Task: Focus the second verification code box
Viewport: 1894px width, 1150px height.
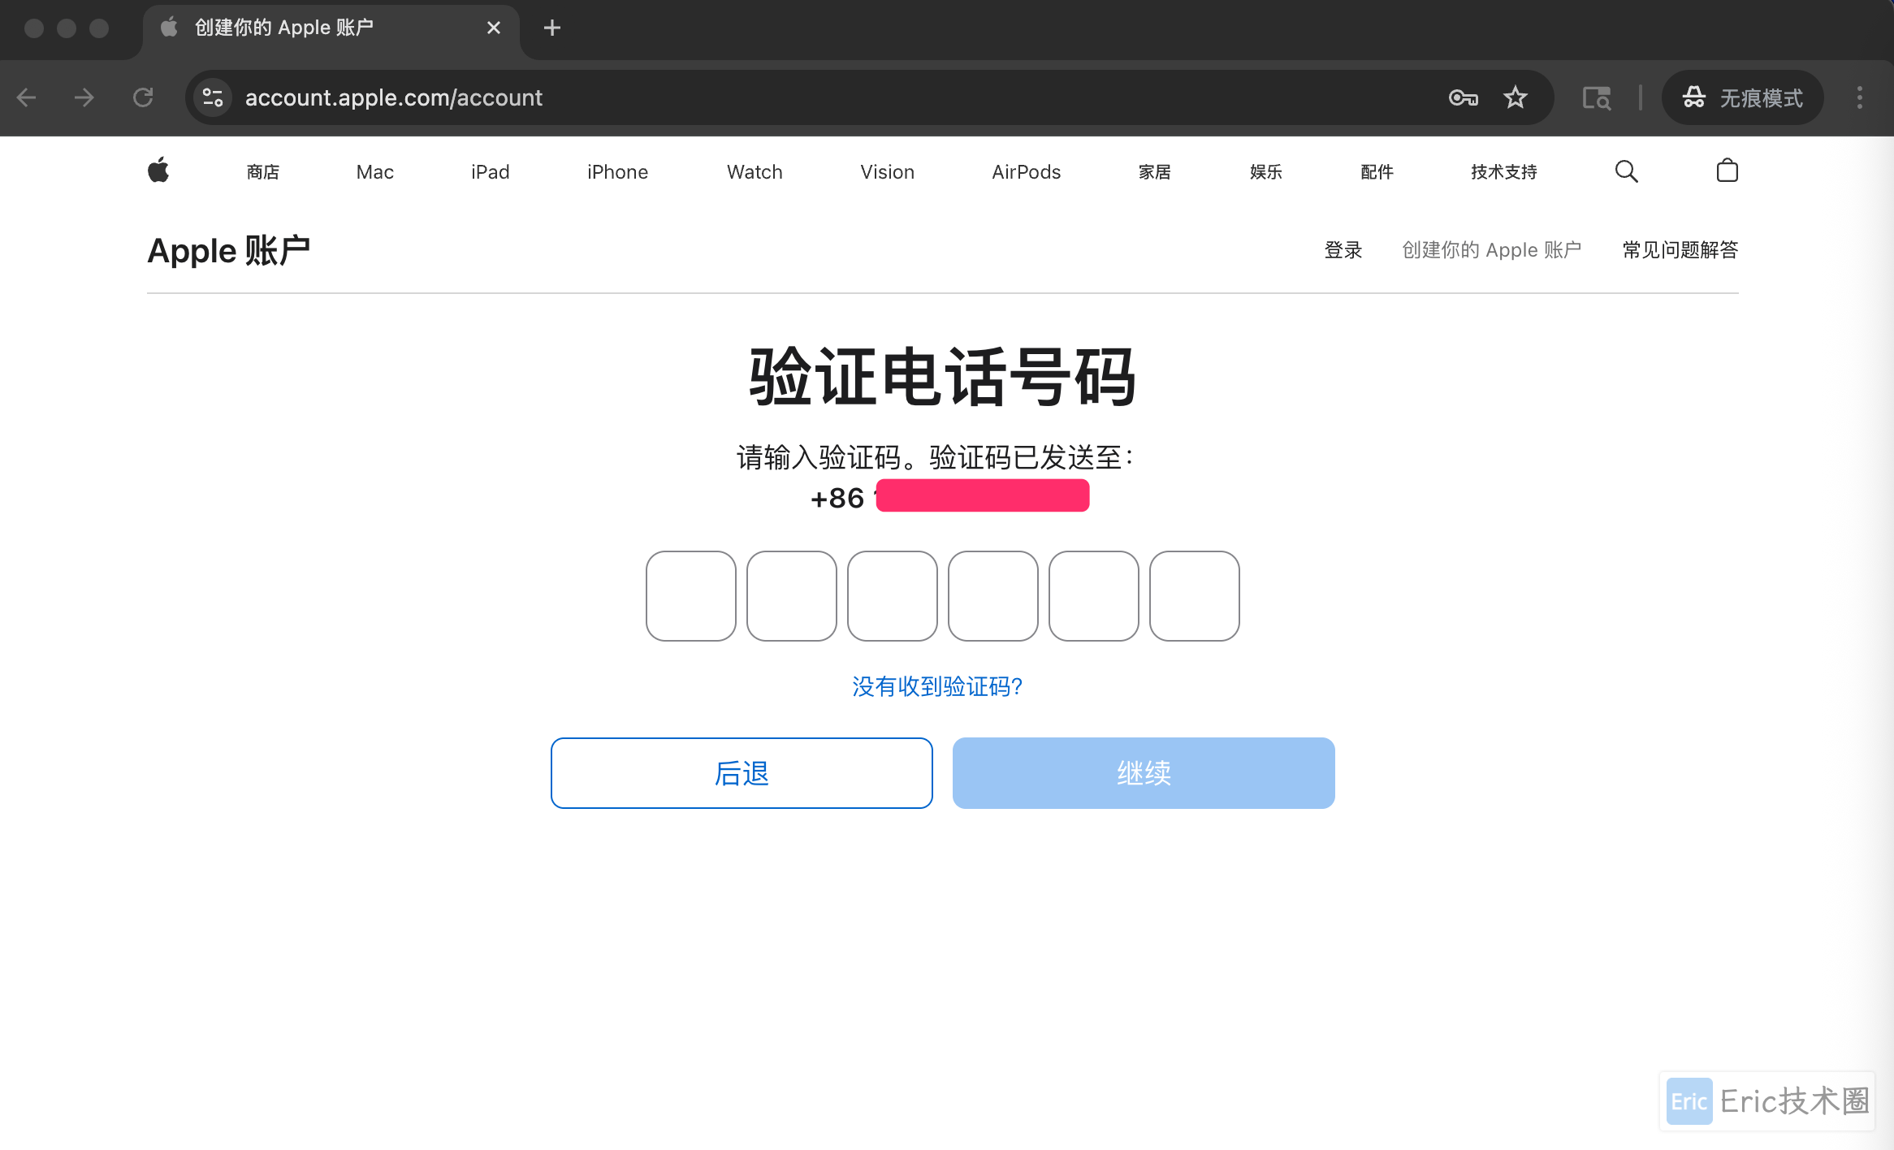Action: 792,596
